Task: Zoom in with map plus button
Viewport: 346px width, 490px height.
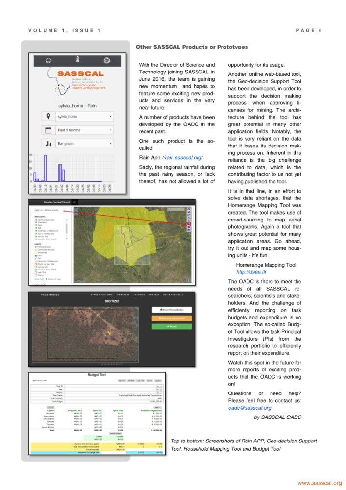Action: [x=76, y=209]
